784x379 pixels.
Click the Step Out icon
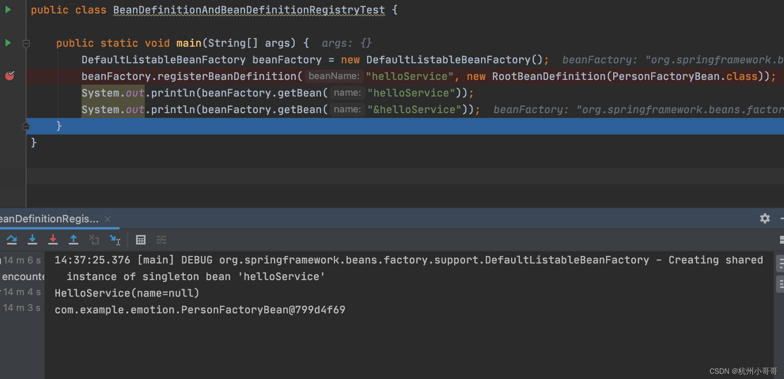point(74,239)
